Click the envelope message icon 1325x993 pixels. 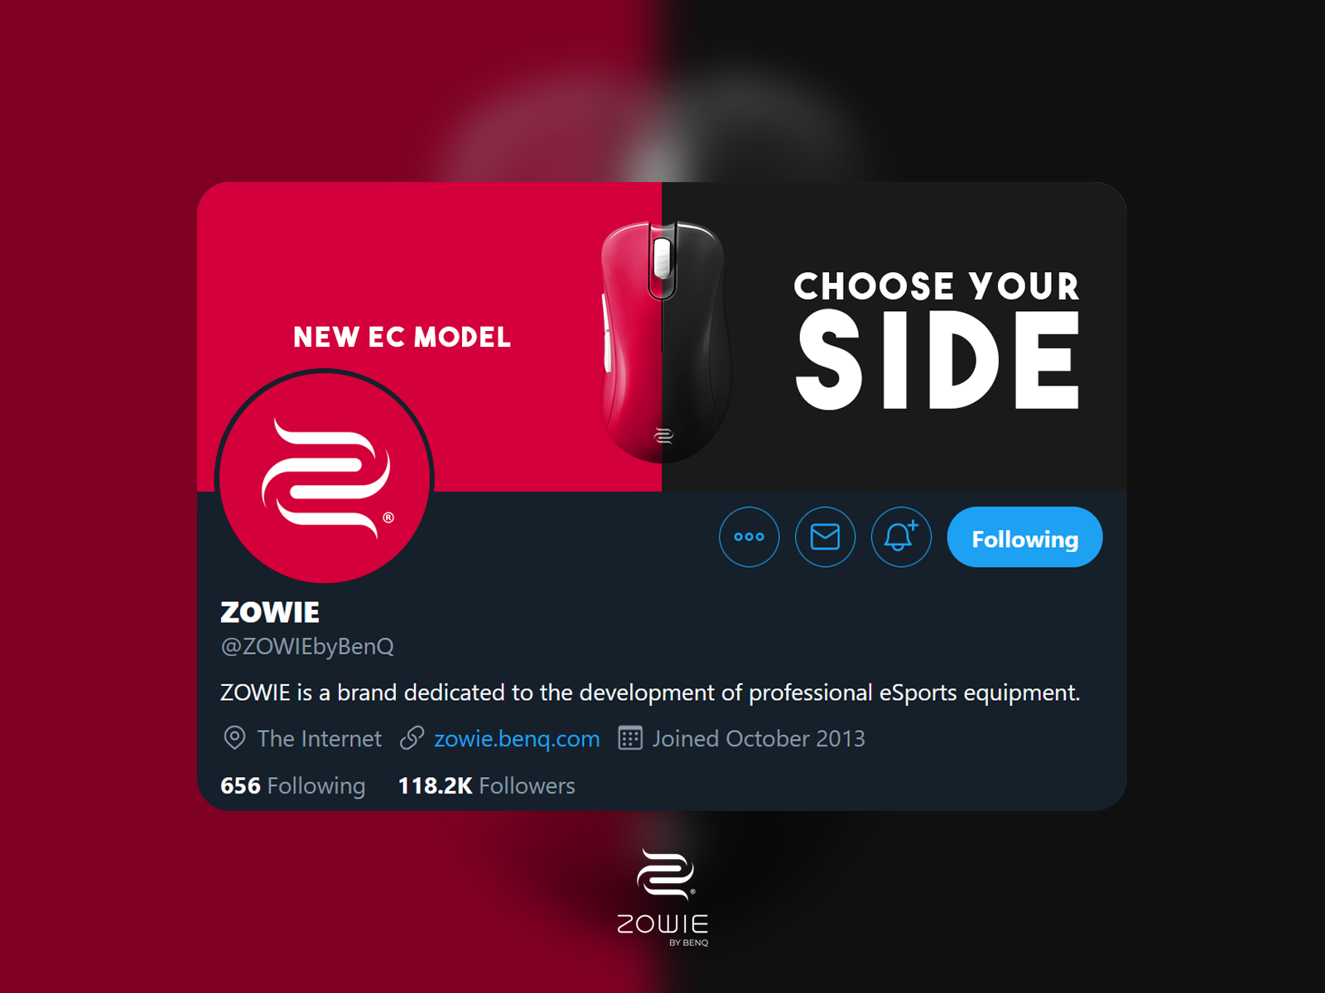(825, 537)
